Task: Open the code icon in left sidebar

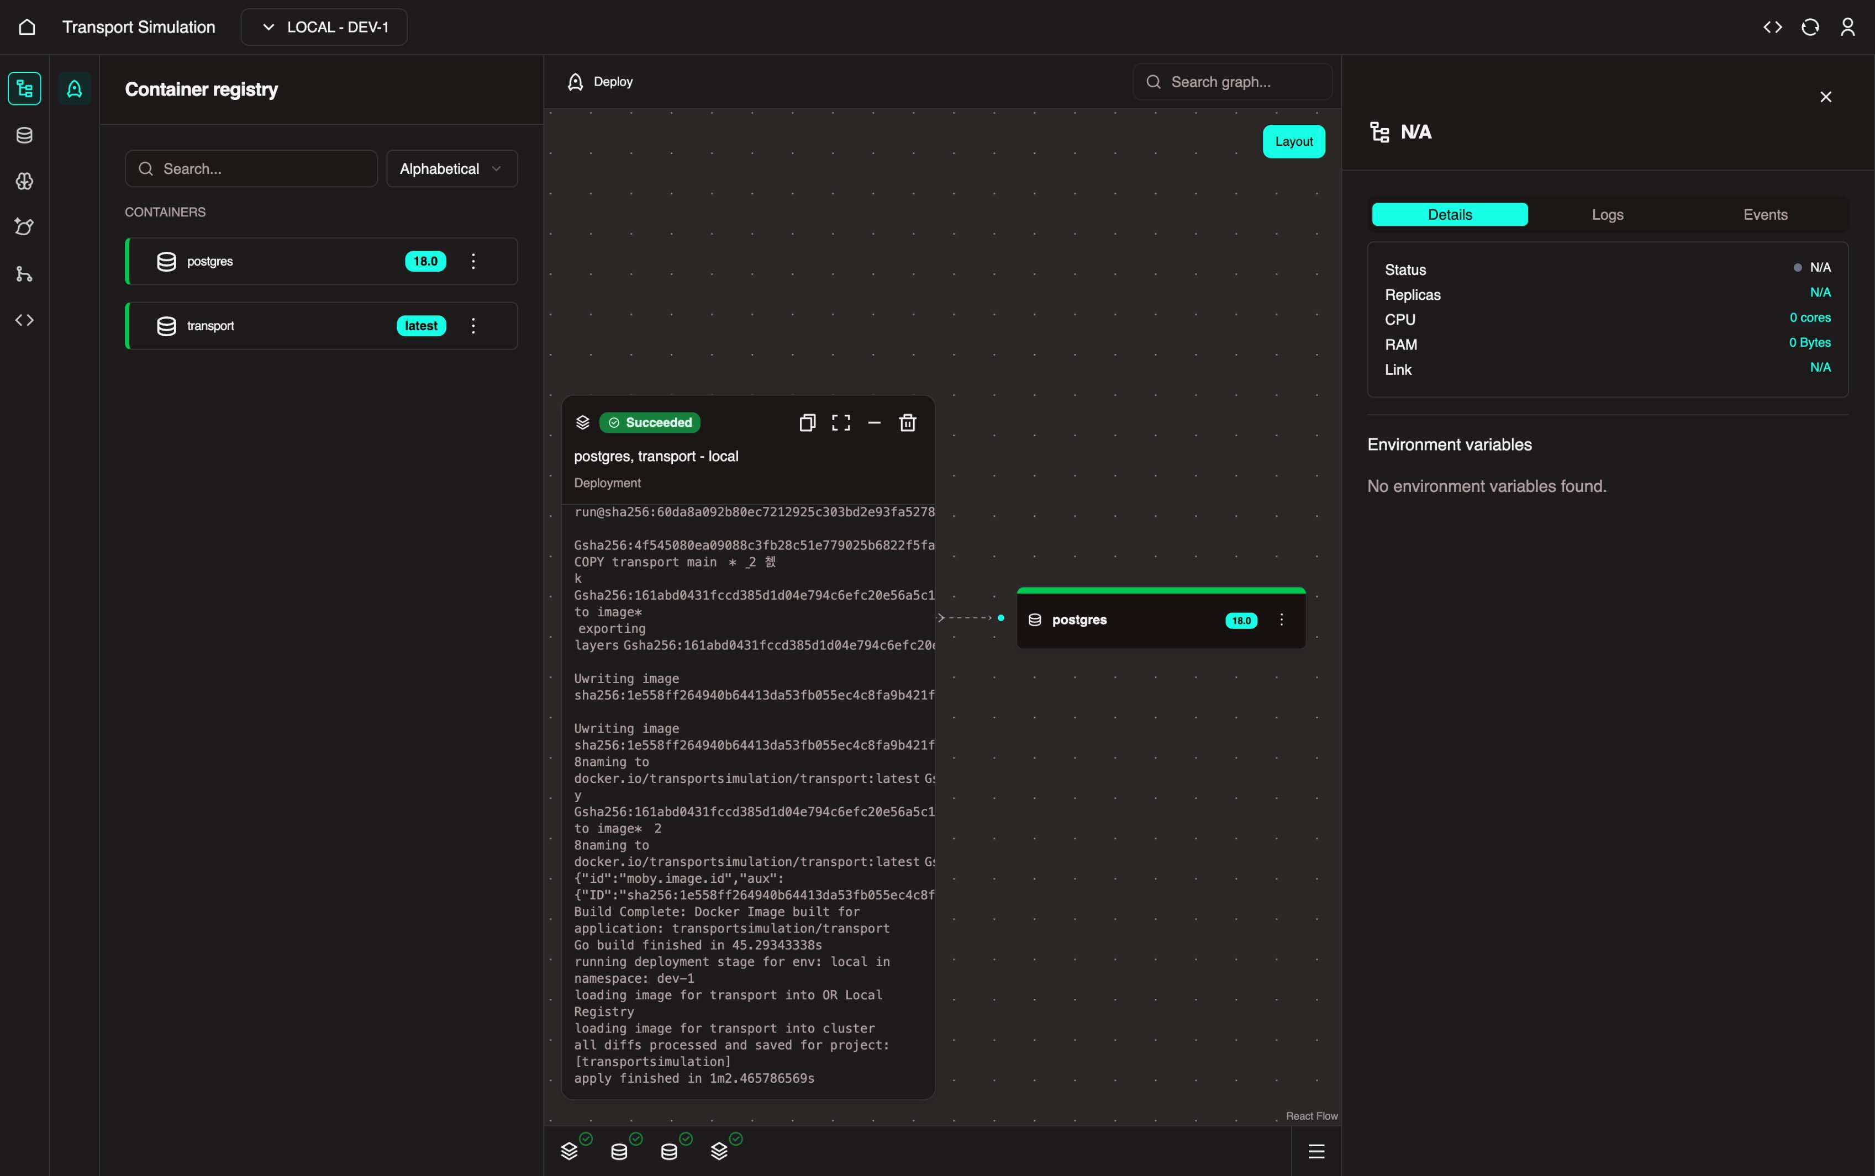Action: (x=25, y=320)
